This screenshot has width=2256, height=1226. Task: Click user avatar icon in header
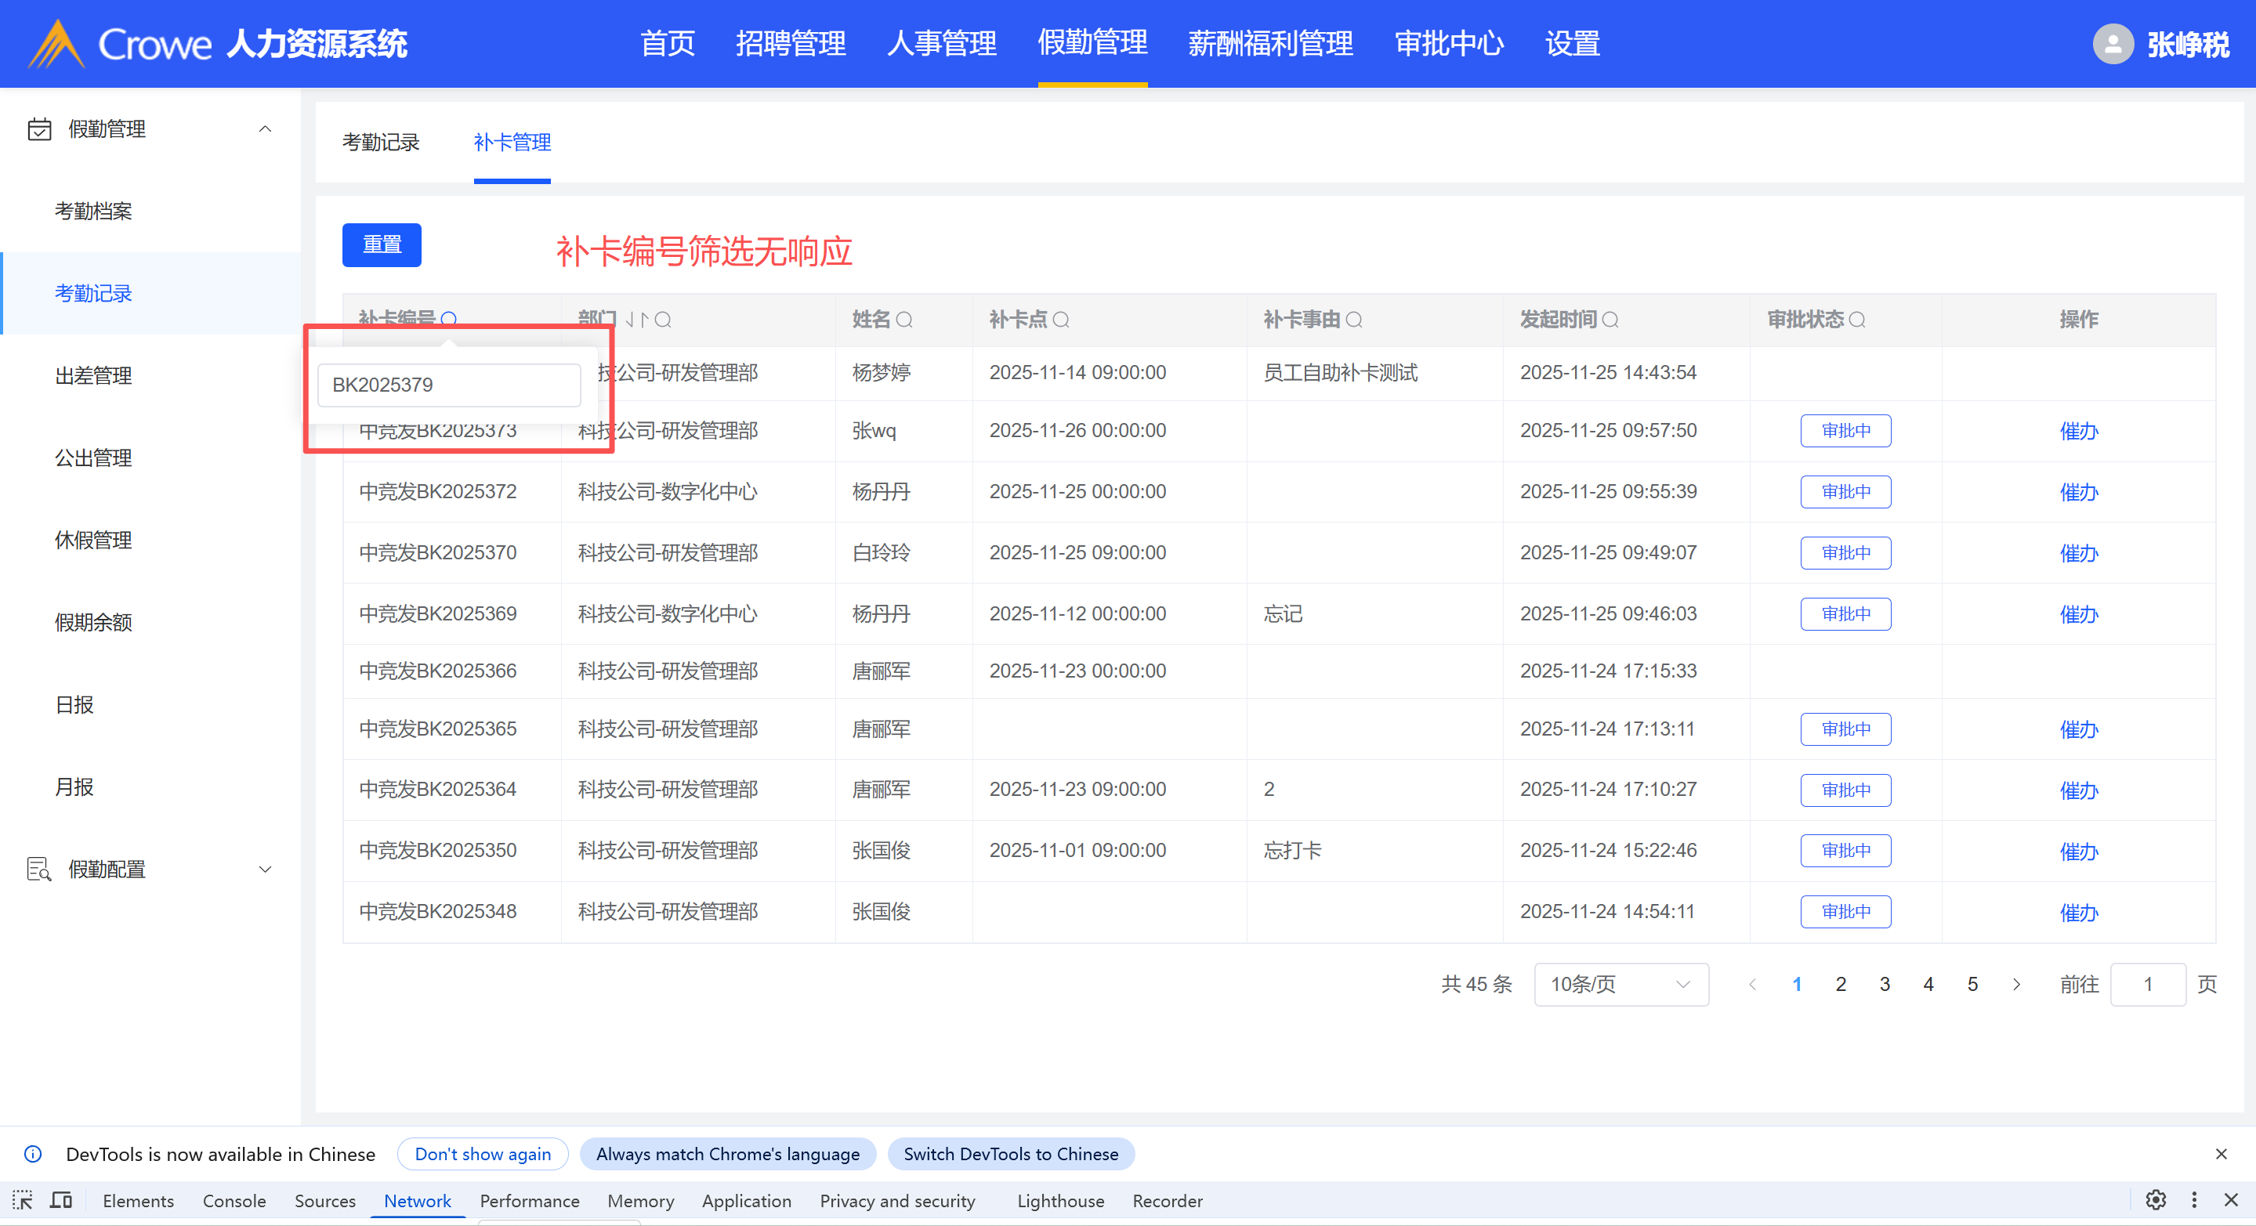(x=2113, y=44)
